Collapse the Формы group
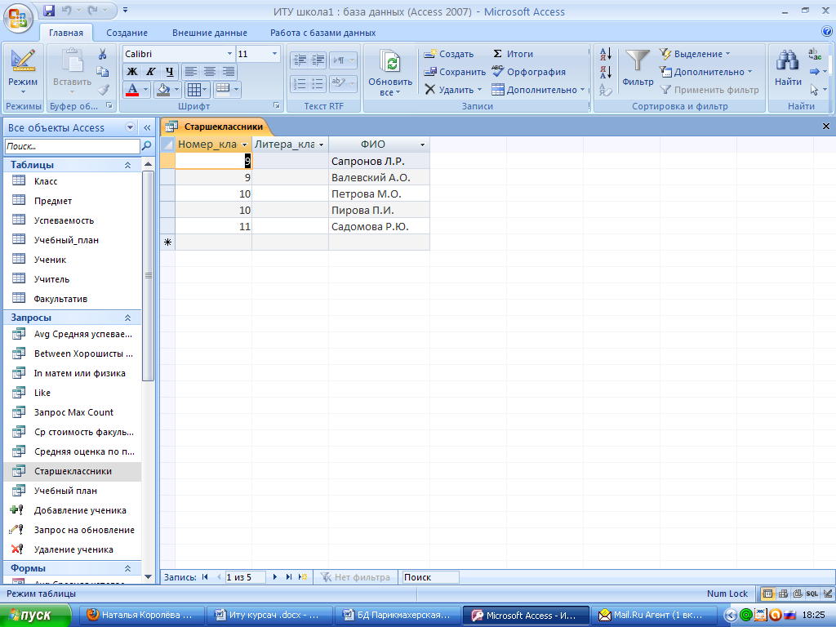The height and width of the screenshot is (627, 836). tap(127, 568)
